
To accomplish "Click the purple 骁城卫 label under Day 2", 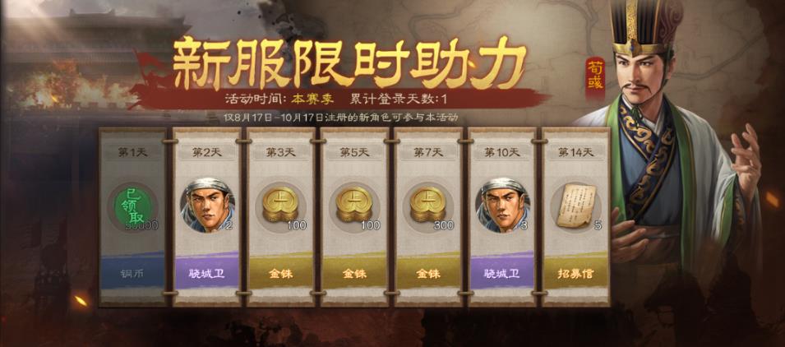I will point(207,274).
